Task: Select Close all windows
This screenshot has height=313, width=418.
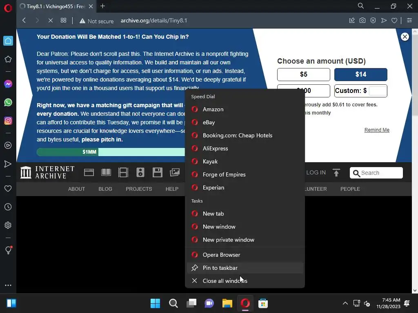Action: pos(245,281)
